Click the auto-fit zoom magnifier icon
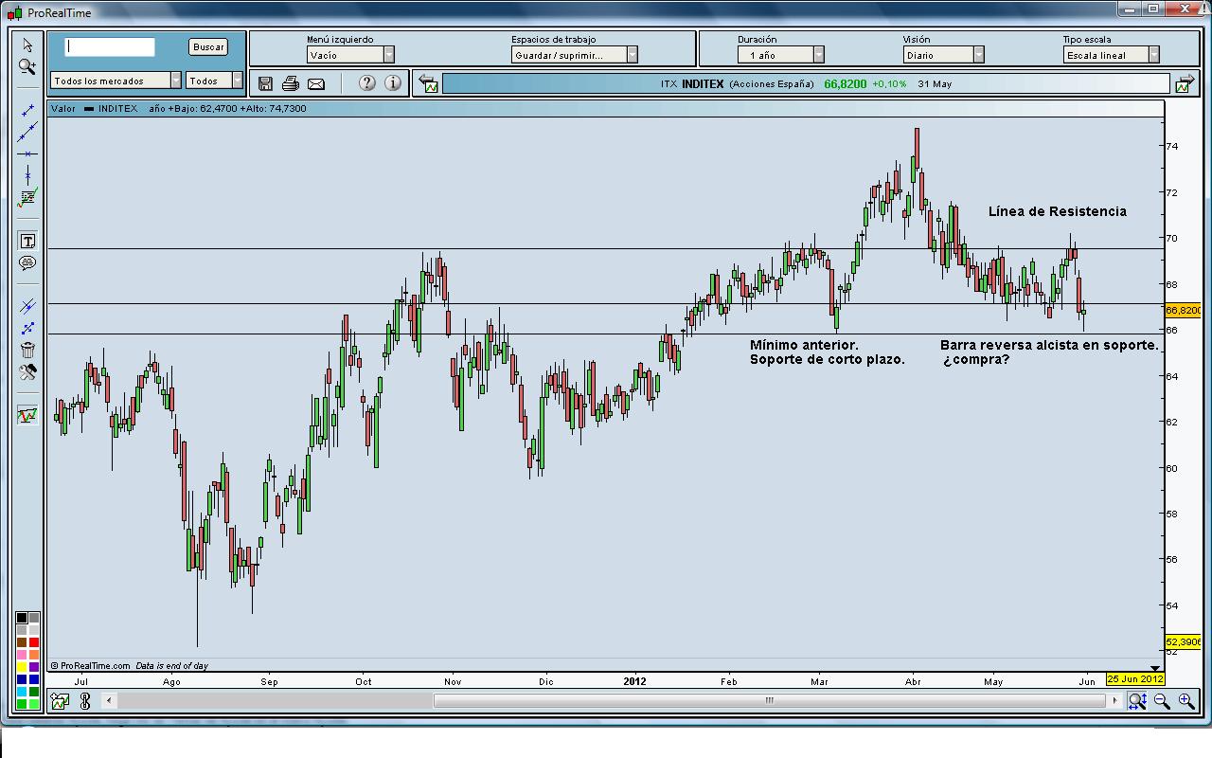Image resolution: width=1212 pixels, height=758 pixels. click(x=1137, y=701)
